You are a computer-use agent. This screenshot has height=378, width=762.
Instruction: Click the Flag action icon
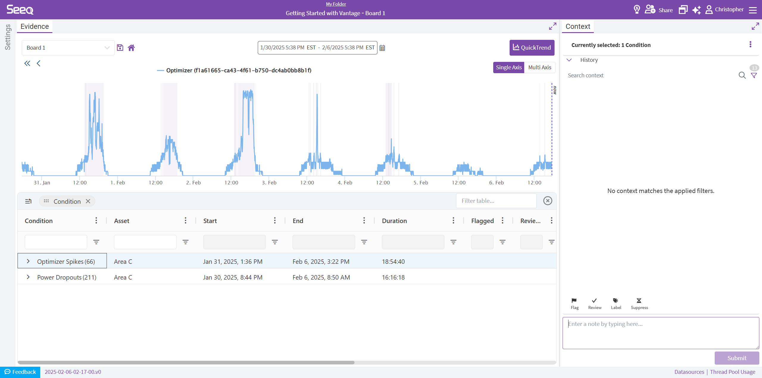pos(574,301)
